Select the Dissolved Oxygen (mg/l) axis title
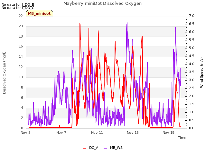Viewport: 206px width, 154px height. click(4, 73)
